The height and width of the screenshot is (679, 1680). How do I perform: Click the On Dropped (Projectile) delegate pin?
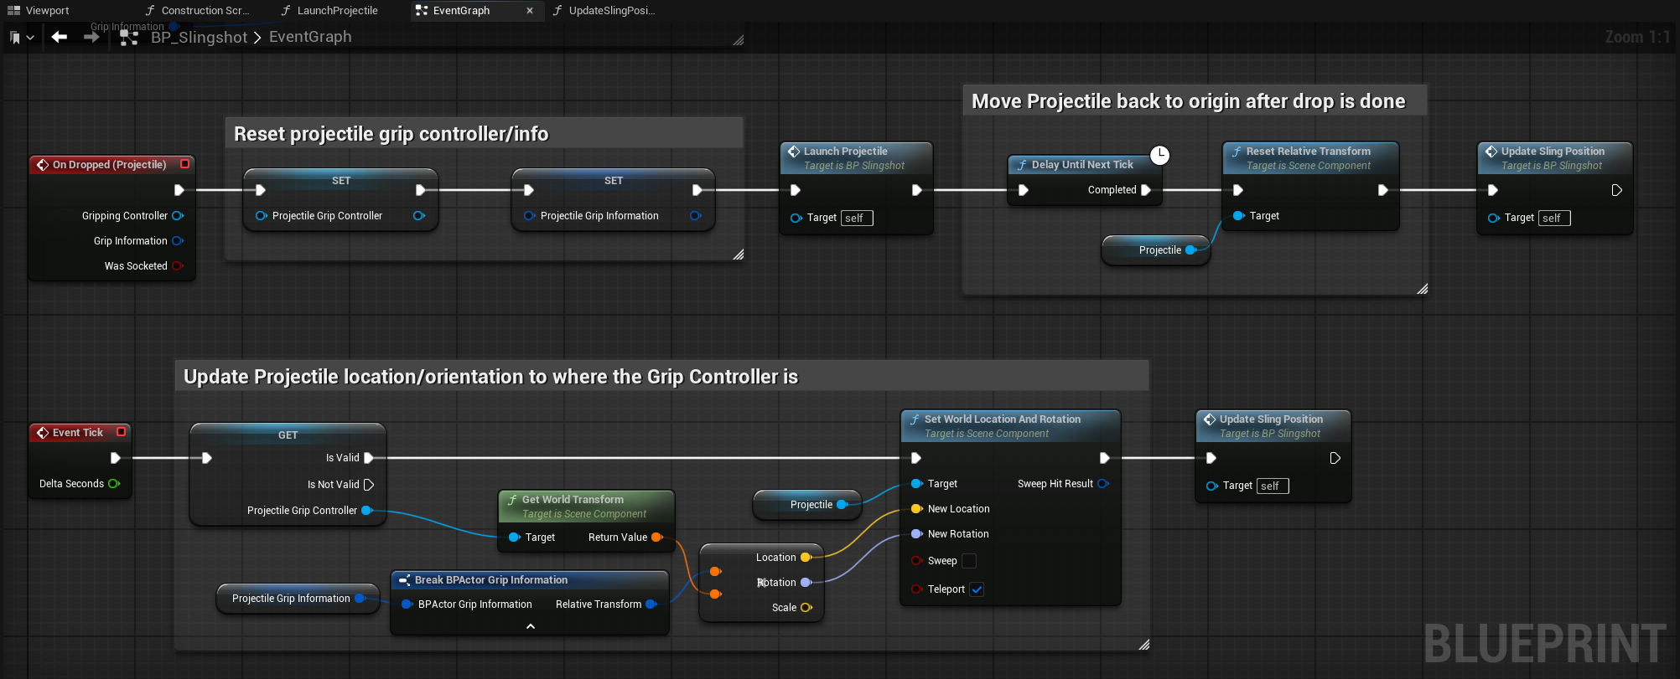point(185,164)
